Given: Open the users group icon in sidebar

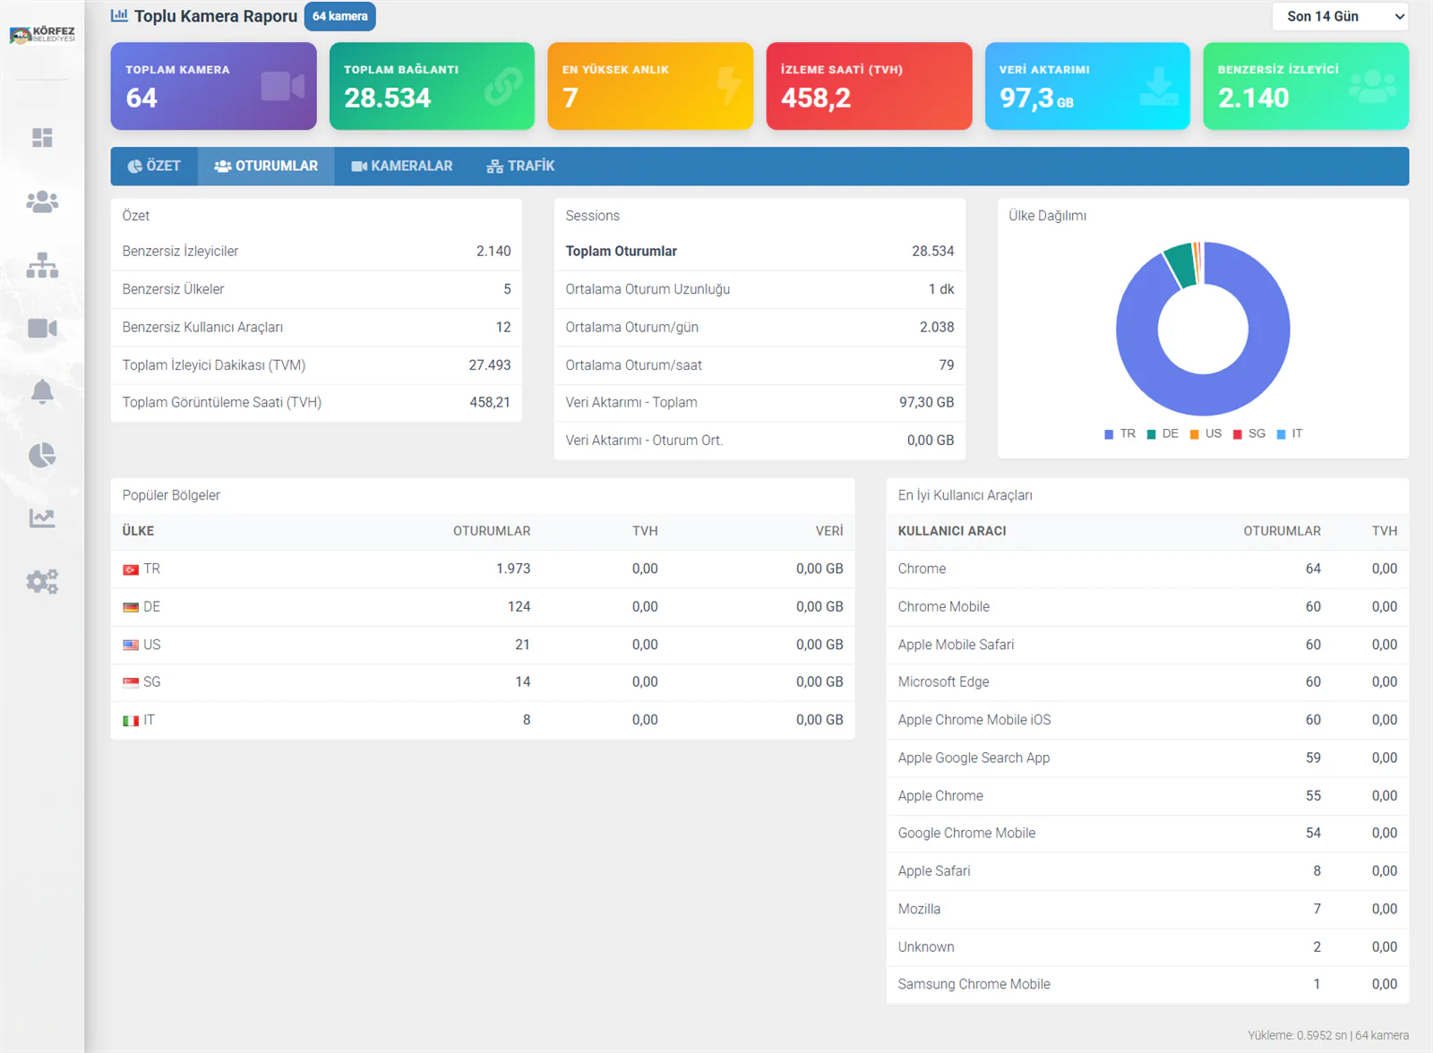Looking at the screenshot, I should point(42,201).
